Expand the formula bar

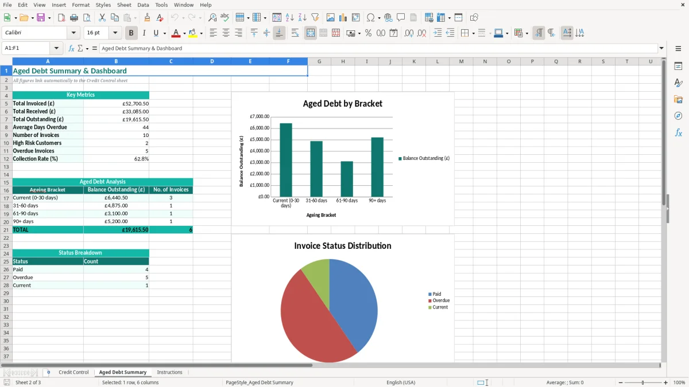pos(661,48)
